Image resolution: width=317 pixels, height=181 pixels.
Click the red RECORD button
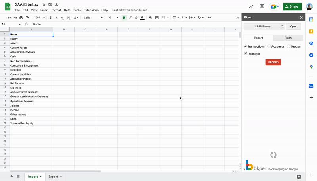tap(273, 62)
